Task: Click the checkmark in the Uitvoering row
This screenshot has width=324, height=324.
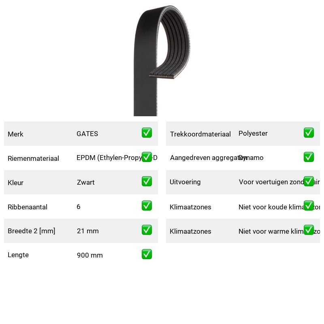Action: pyautogui.click(x=309, y=181)
